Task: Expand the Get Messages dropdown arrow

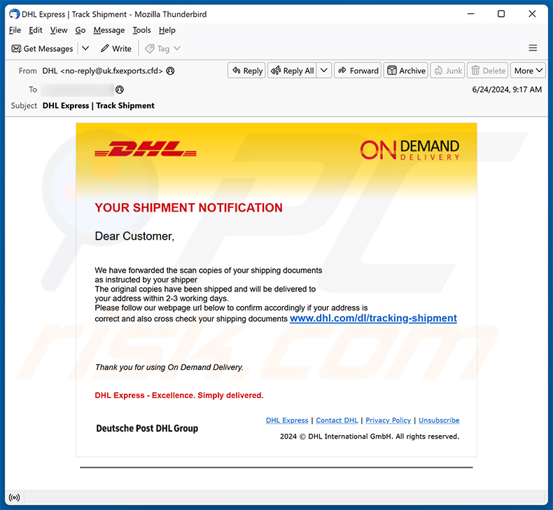Action: coord(85,48)
